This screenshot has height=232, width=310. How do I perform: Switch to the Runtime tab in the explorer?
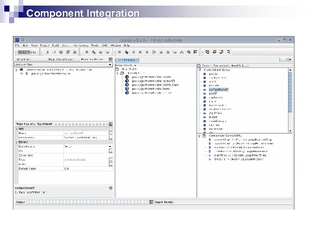(92, 59)
